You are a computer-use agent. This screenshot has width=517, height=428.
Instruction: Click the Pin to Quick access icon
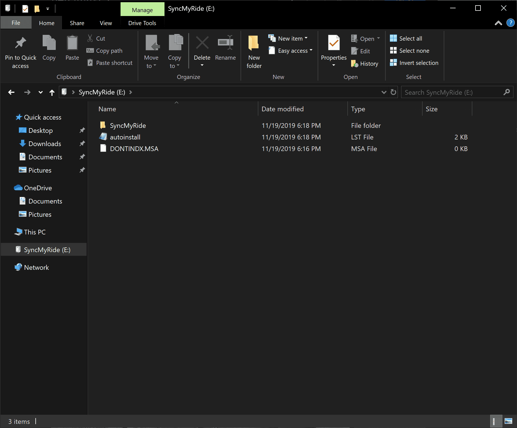20,43
